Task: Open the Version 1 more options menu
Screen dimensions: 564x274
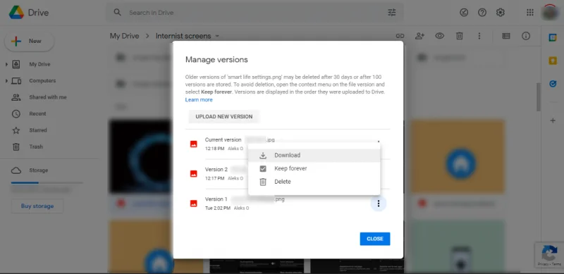Action: click(x=379, y=204)
